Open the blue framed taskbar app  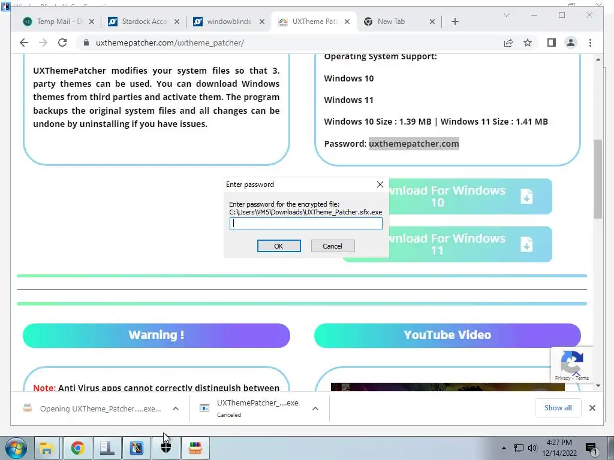pos(137,448)
